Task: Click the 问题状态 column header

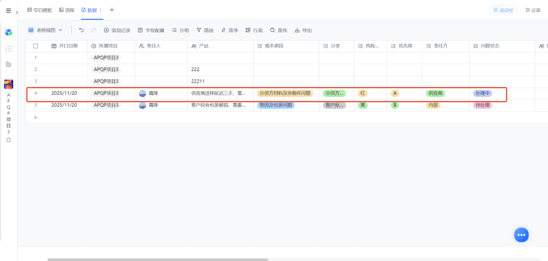Action: 502,46
